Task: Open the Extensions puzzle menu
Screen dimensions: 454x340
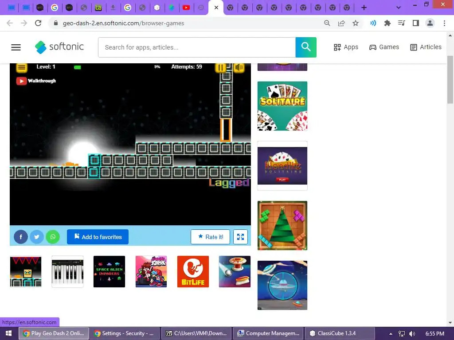Action: 387,23
